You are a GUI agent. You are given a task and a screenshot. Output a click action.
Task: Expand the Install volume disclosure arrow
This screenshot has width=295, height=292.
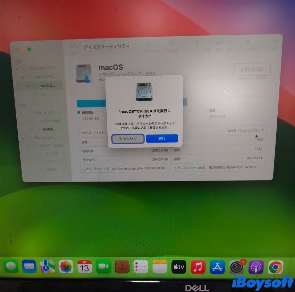tap(32, 129)
